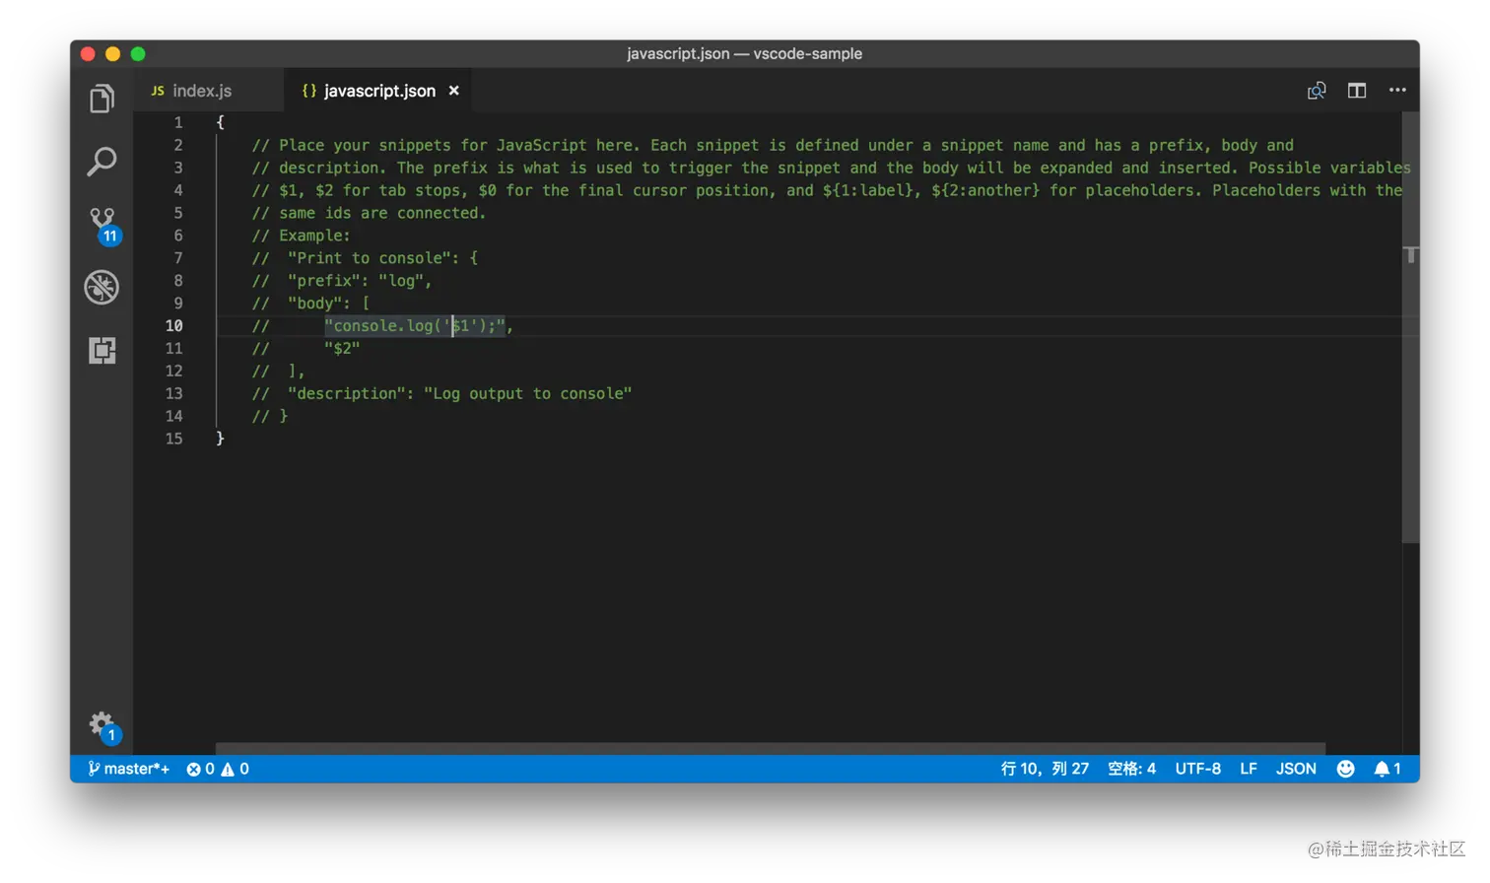1490x883 pixels.
Task: Open the More Actions ellipsis menu
Action: [1397, 90]
